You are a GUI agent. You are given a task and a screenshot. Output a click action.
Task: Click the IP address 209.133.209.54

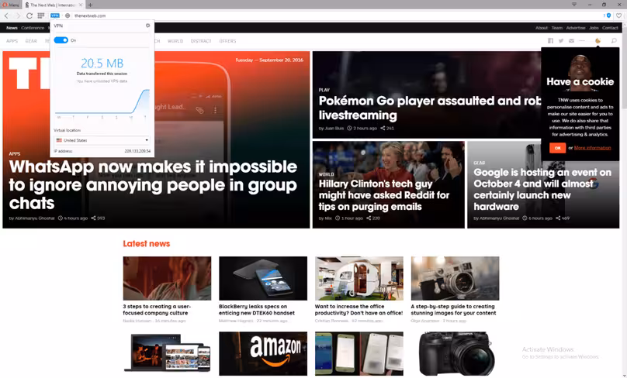click(x=137, y=151)
